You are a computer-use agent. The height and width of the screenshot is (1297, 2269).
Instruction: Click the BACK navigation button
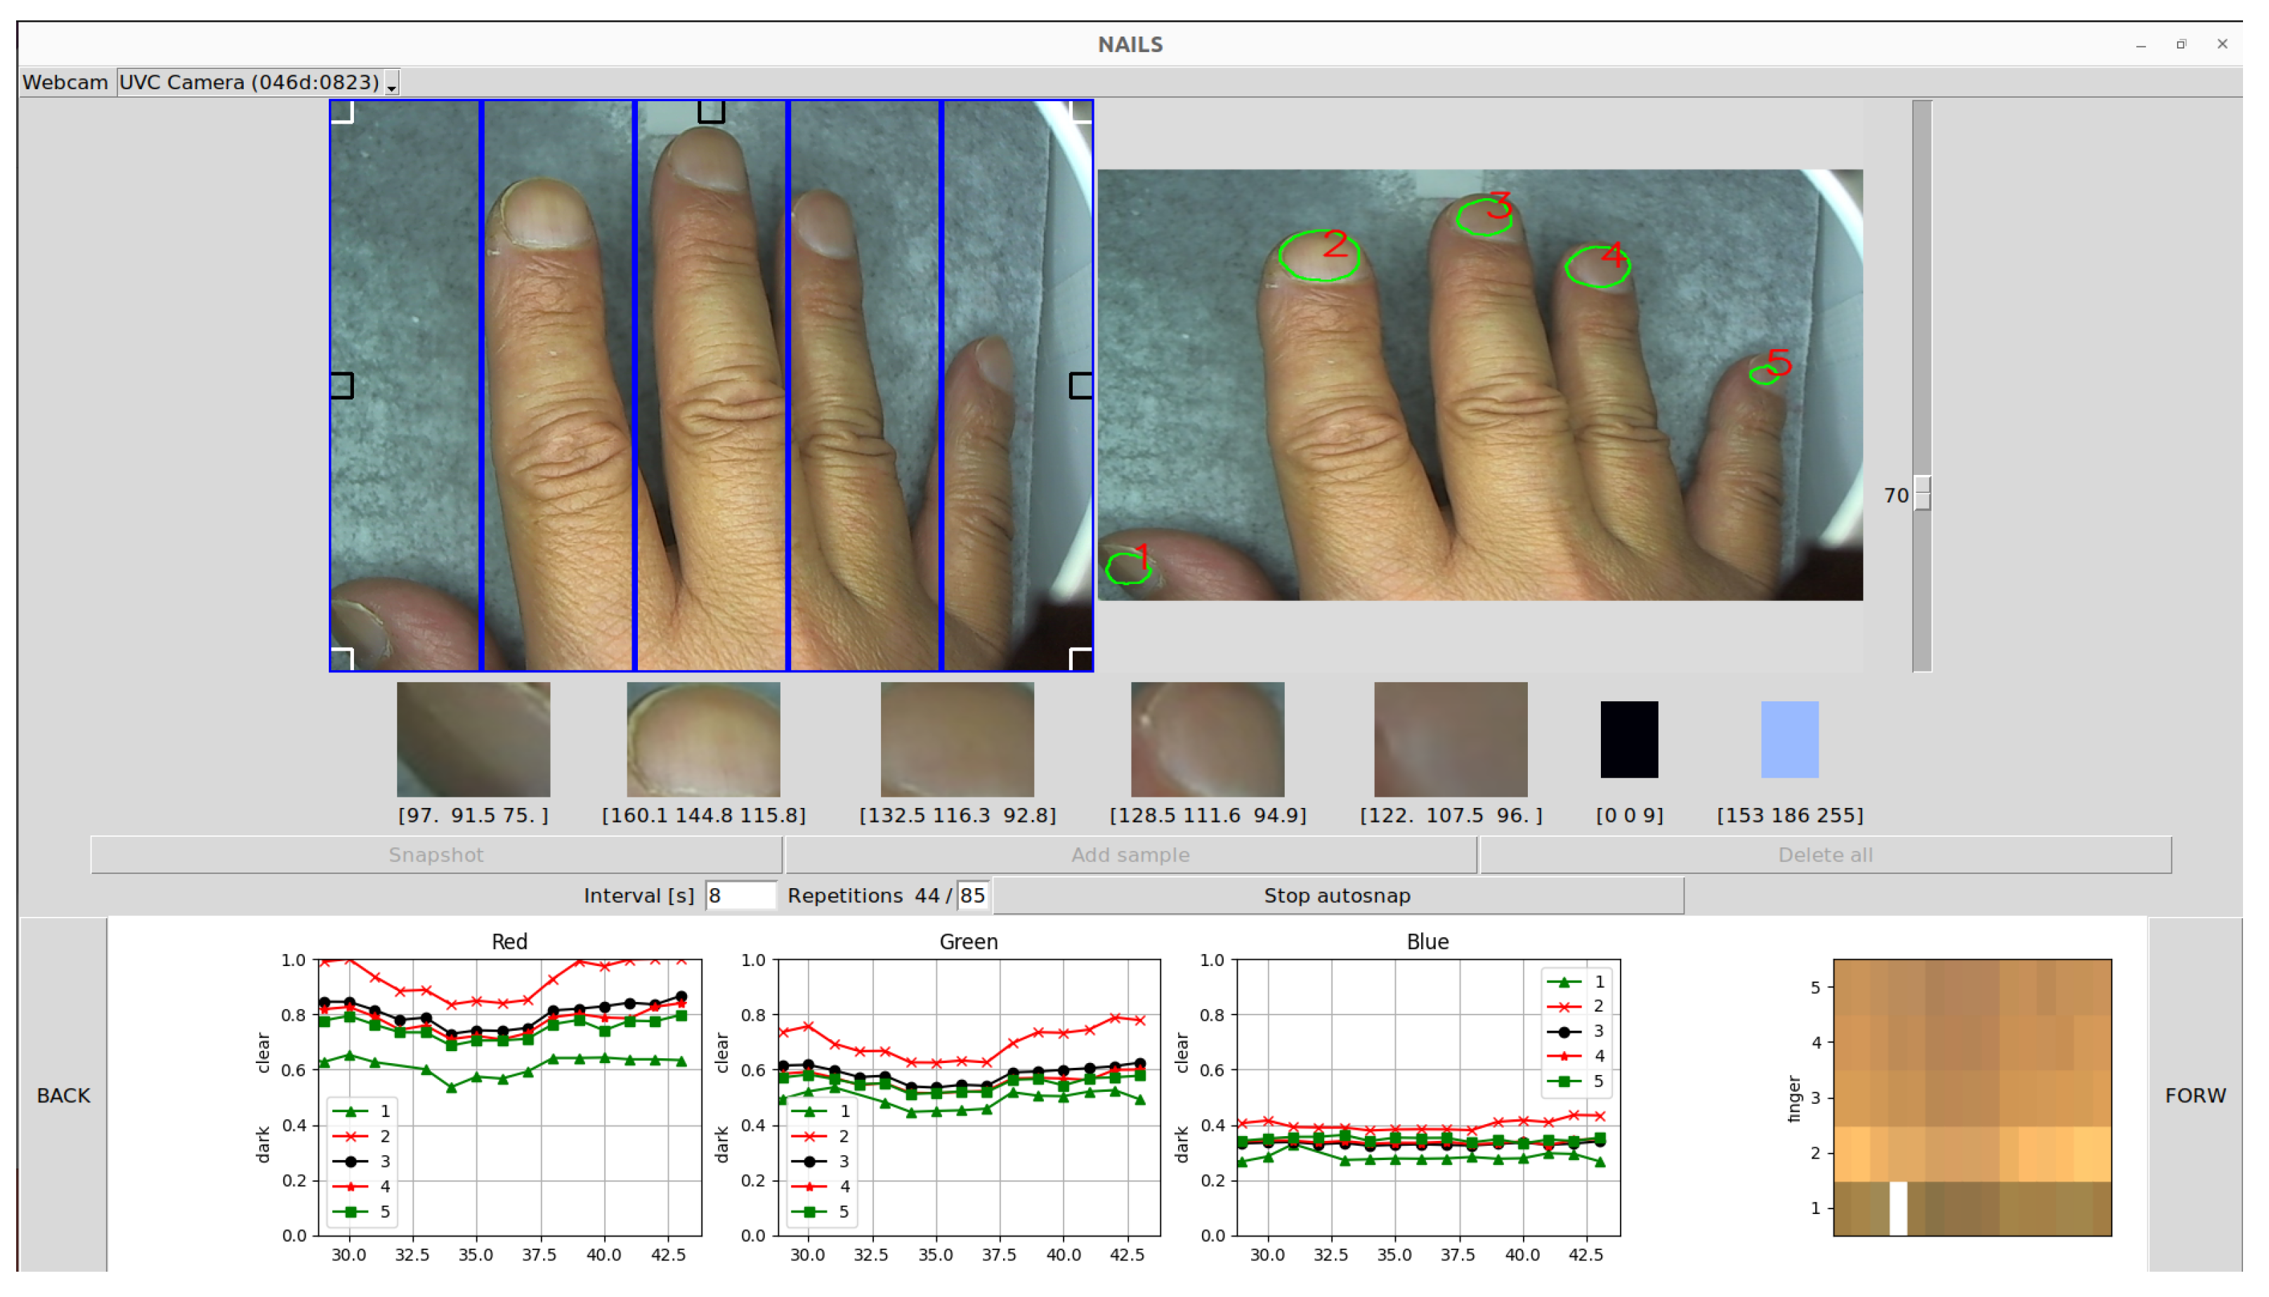[x=63, y=1095]
